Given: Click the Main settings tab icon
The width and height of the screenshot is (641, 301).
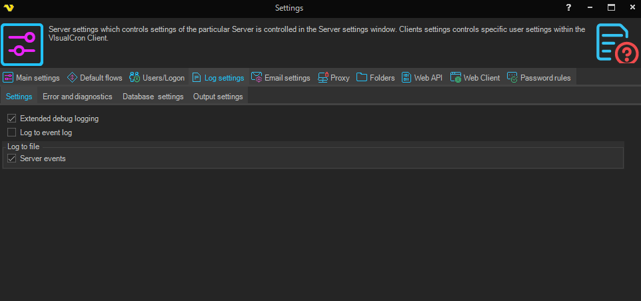Looking at the screenshot, I should coord(9,78).
